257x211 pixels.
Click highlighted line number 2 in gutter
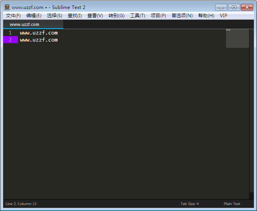tap(11, 40)
